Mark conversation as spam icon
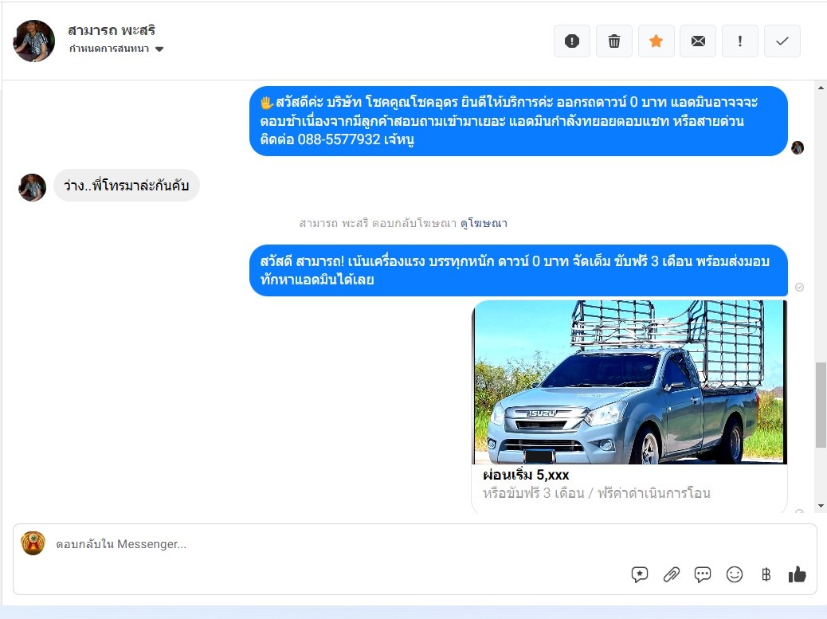Image resolution: width=827 pixels, height=619 pixels. tap(572, 41)
